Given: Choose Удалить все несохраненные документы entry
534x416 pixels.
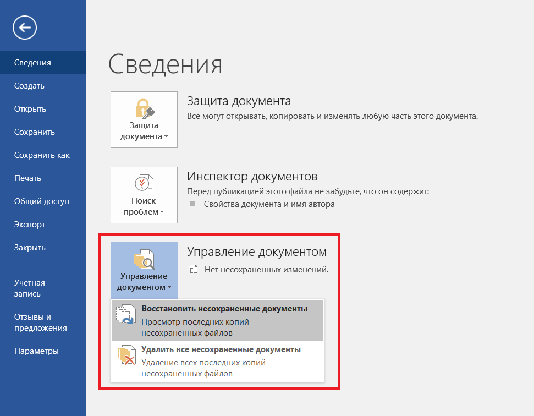Looking at the screenshot, I should (x=217, y=361).
